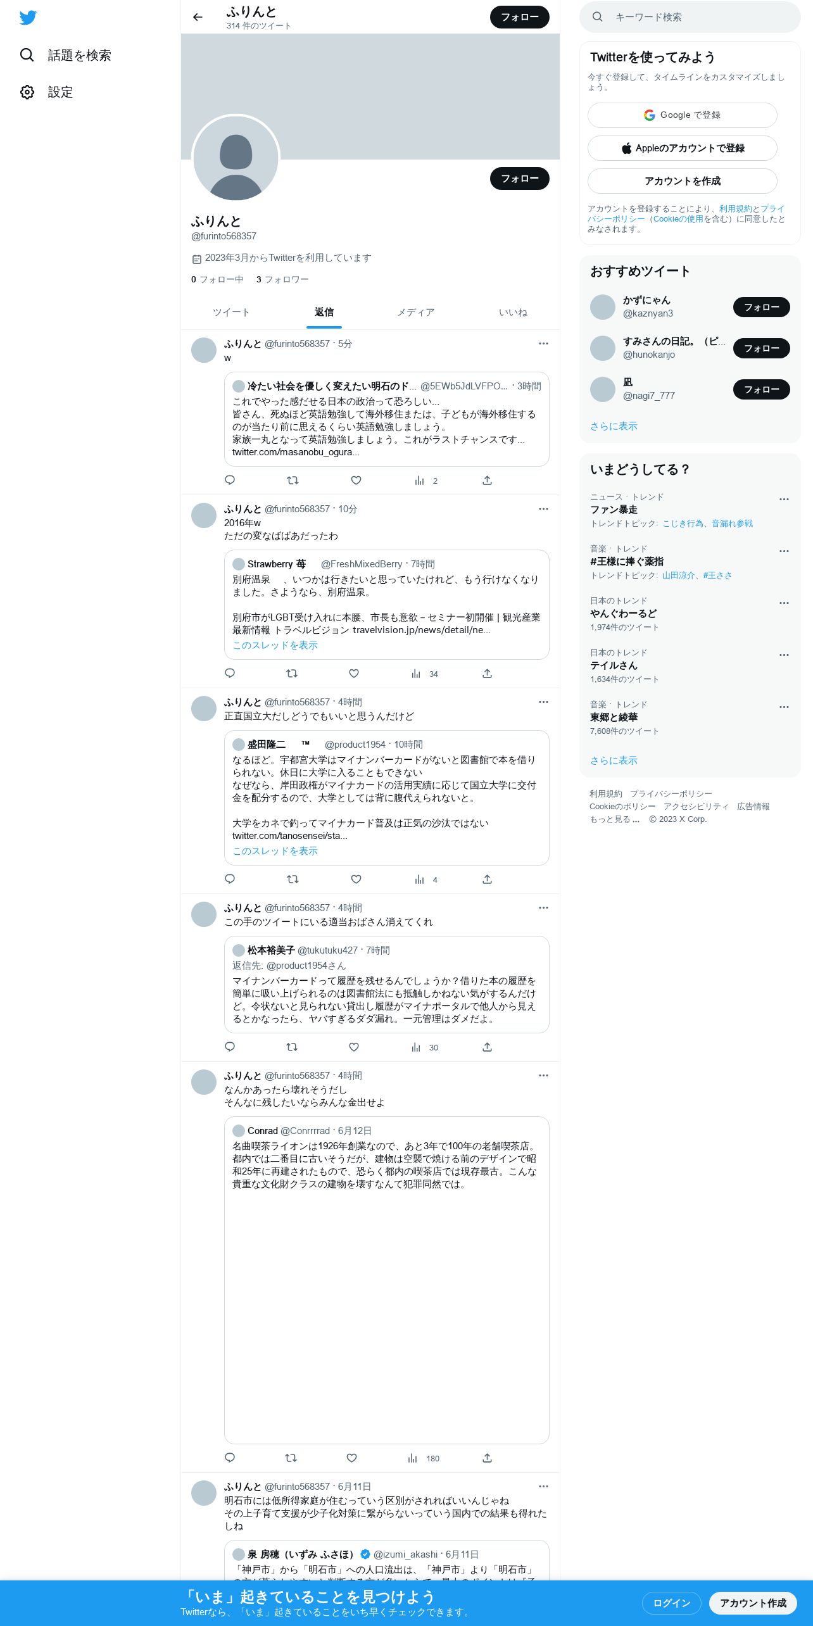Retweet the なんかあったら壊れそうだし tweet
This screenshot has height=1626, width=813.
click(291, 1458)
